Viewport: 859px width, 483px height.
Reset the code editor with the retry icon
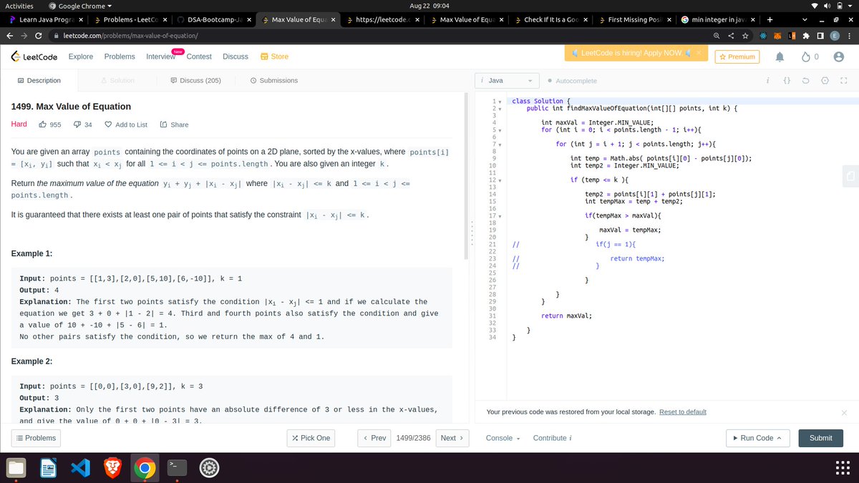[805, 80]
